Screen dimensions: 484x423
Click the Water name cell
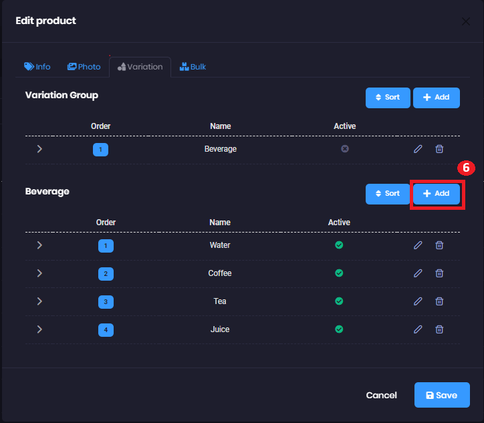[x=220, y=245]
